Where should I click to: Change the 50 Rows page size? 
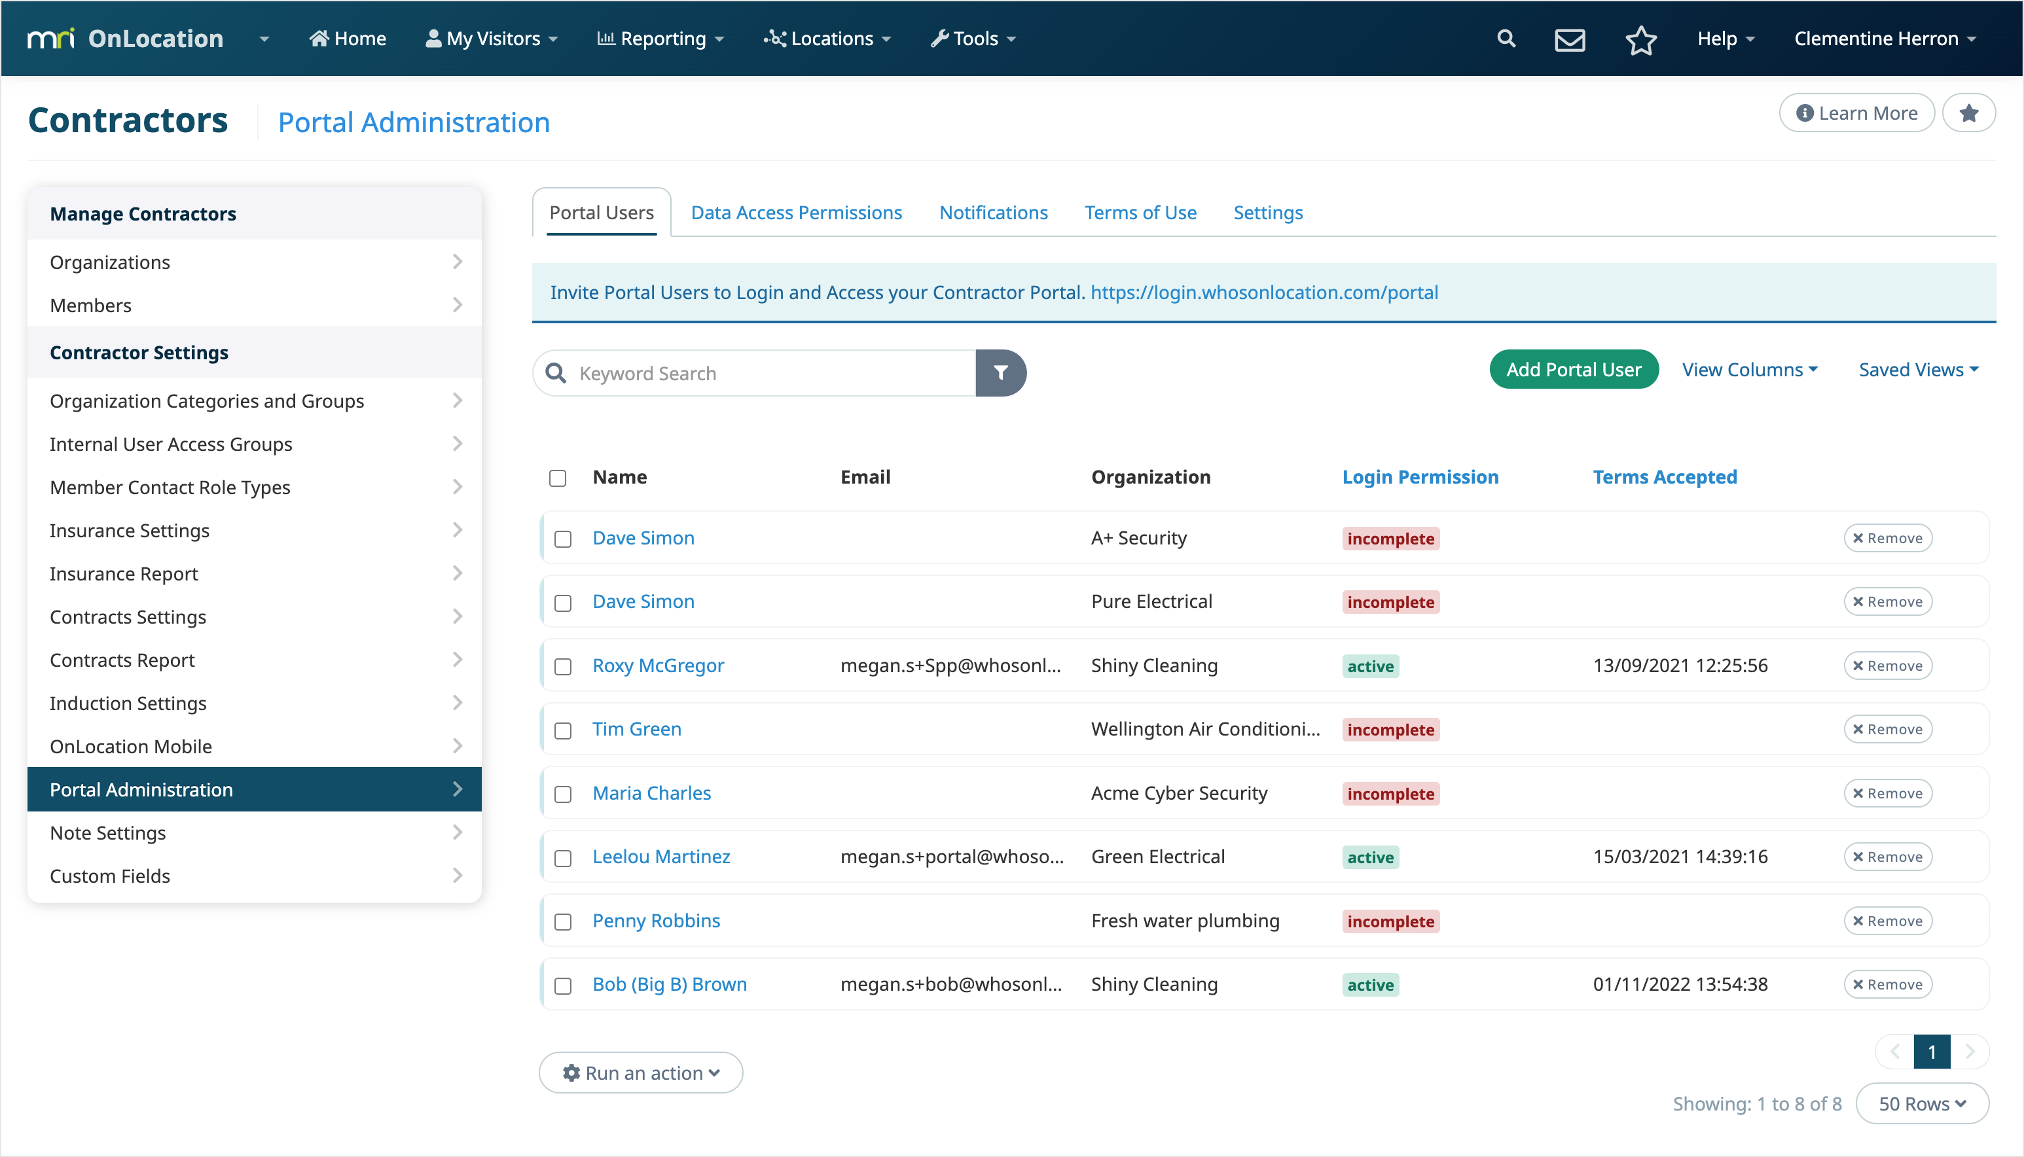(x=1923, y=1103)
